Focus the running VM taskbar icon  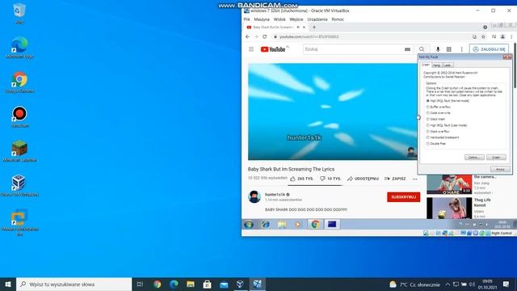[257, 284]
